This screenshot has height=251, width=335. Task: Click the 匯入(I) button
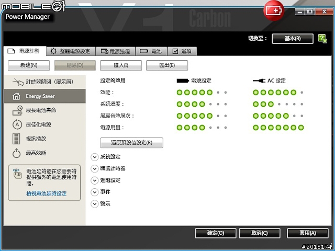(x=121, y=65)
